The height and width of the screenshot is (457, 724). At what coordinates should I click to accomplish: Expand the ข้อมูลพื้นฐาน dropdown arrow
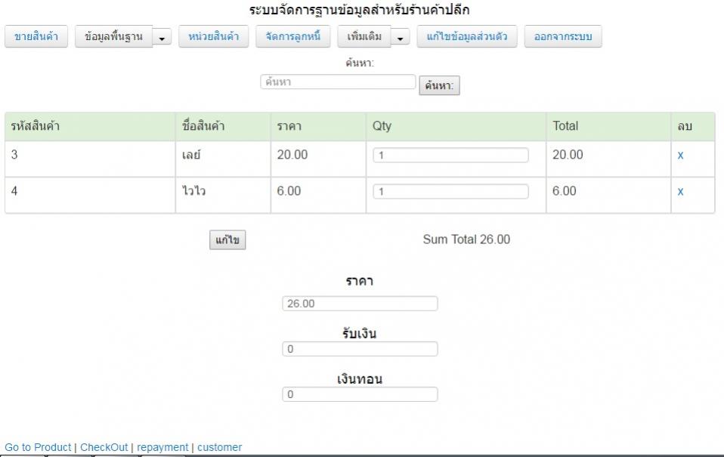coord(162,38)
